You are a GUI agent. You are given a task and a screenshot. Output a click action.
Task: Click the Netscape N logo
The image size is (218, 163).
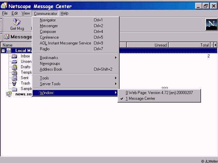[x=211, y=24]
